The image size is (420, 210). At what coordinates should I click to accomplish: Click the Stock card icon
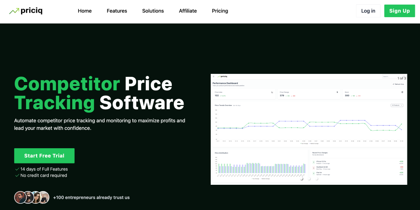402,92
